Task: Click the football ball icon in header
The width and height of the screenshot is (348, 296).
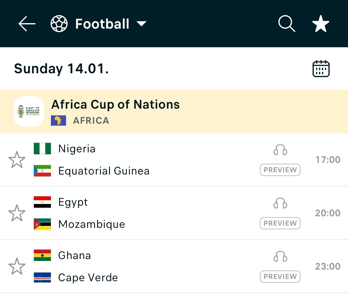Action: coord(59,24)
